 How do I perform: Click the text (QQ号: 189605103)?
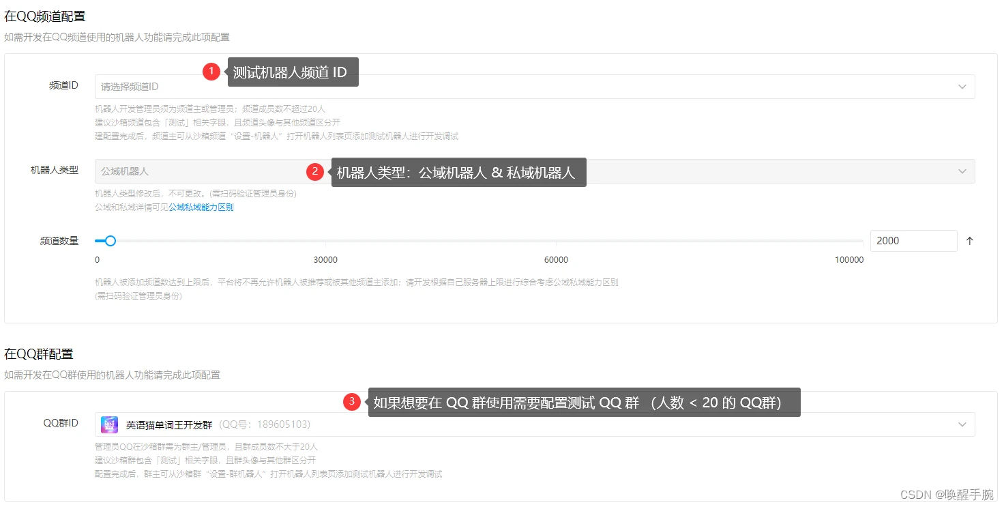tap(265, 424)
